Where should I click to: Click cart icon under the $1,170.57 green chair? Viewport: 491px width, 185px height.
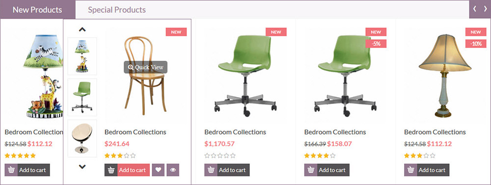pyautogui.click(x=211, y=170)
